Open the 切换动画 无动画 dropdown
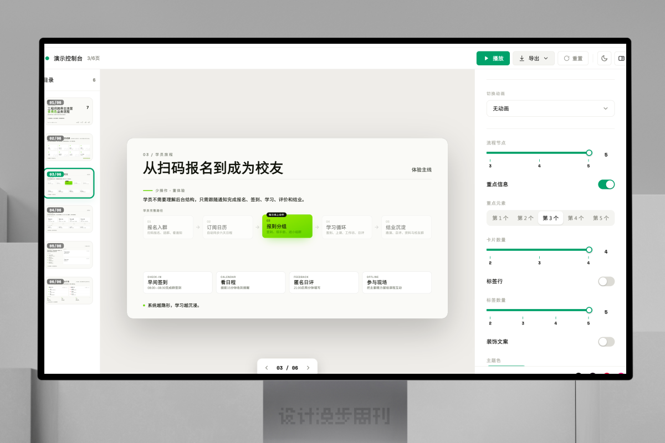 [x=550, y=109]
